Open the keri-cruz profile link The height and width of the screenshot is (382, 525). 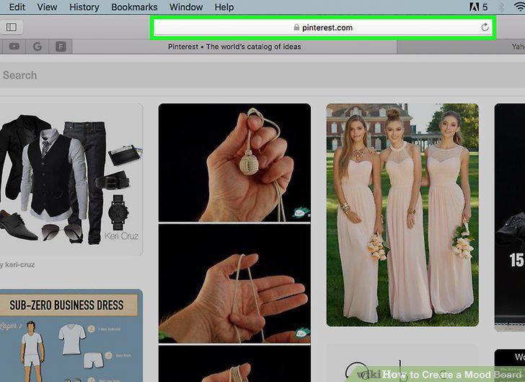tap(19, 264)
